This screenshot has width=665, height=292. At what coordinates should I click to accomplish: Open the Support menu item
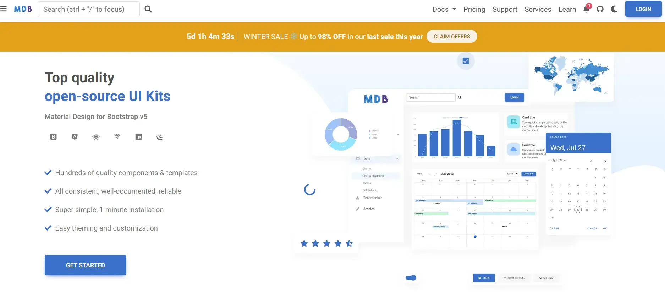(x=505, y=9)
